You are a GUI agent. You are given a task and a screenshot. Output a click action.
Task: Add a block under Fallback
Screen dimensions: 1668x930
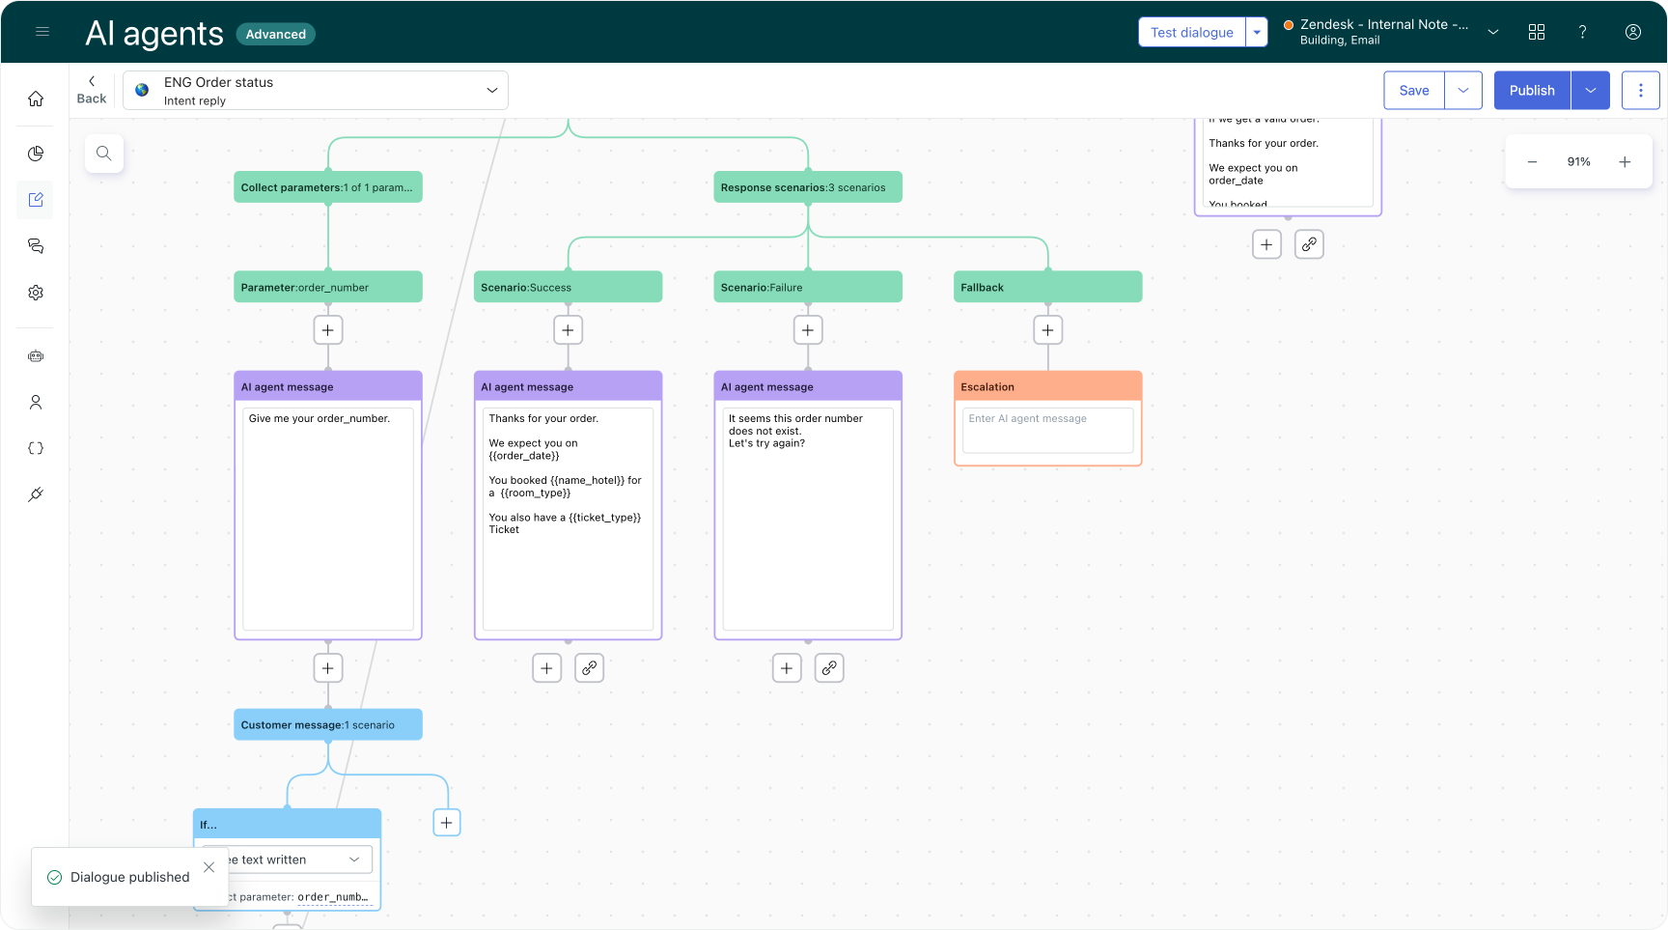click(x=1048, y=330)
